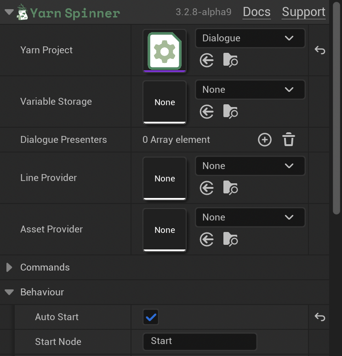
Task: Click the Variable Storage property label
Action: coord(56,102)
